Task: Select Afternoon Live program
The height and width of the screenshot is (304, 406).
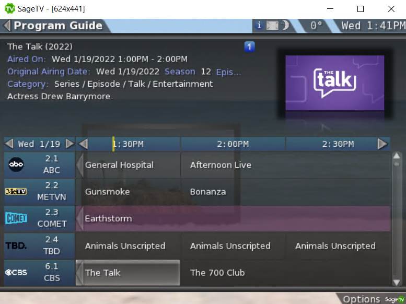Action: pyautogui.click(x=286, y=165)
